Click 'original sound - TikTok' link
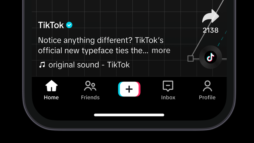 tap(89, 65)
